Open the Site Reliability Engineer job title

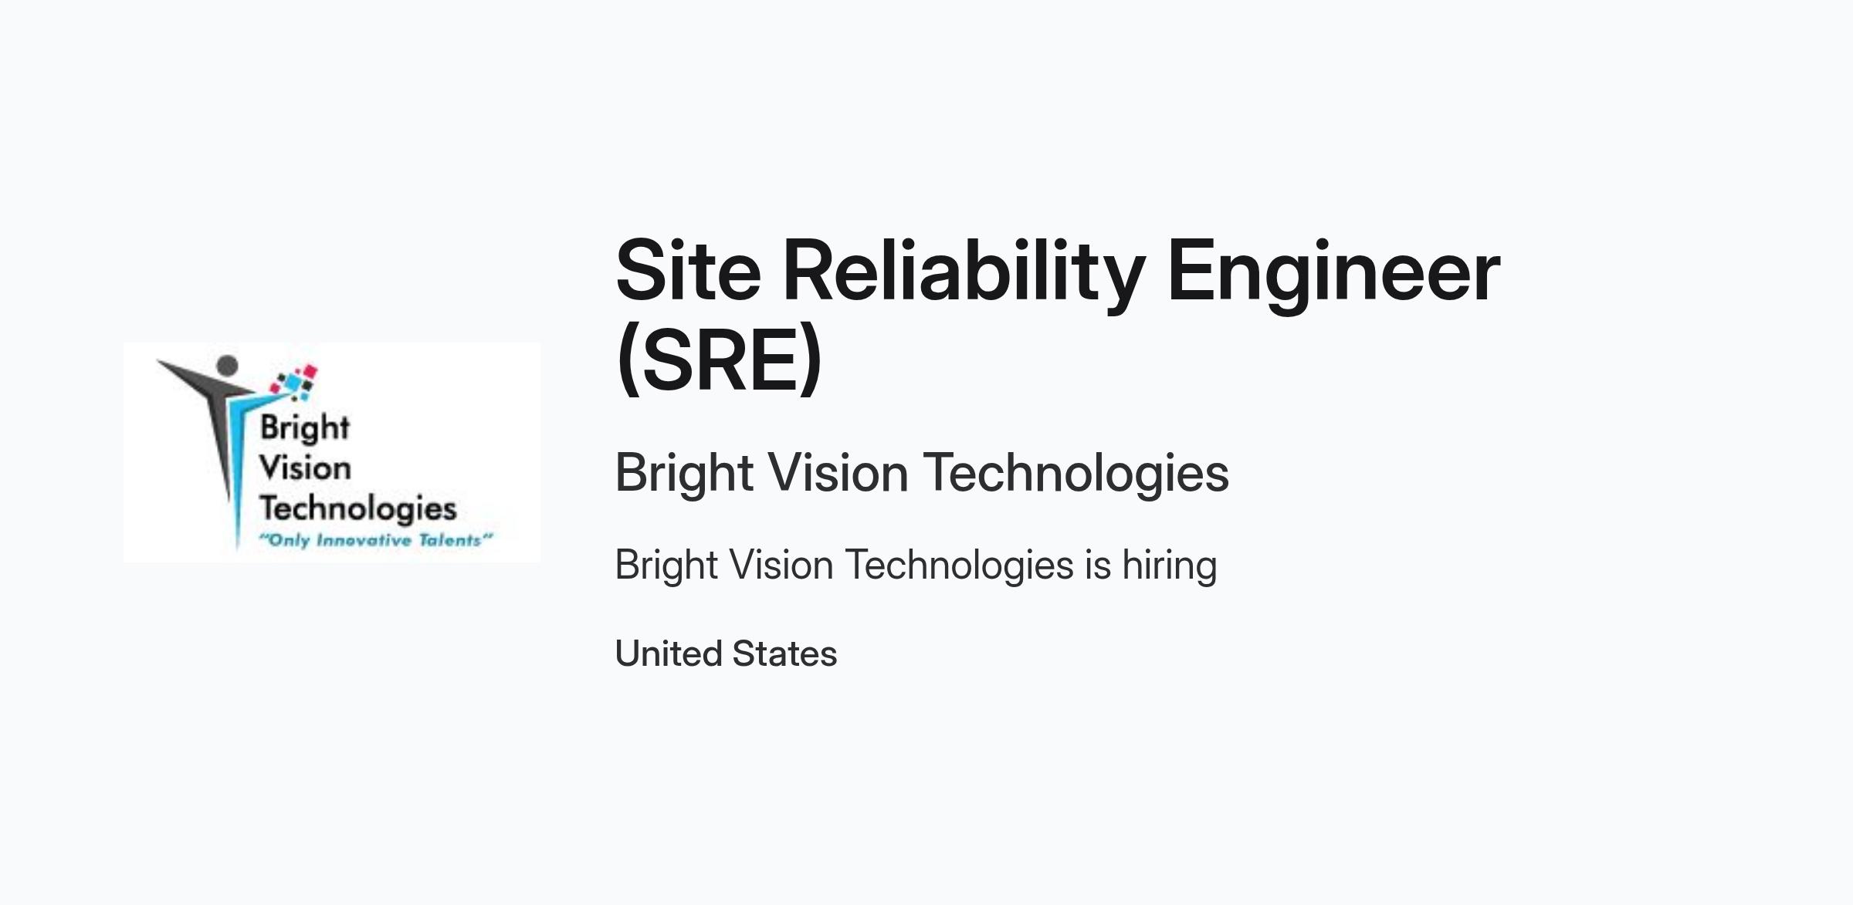click(x=1057, y=315)
